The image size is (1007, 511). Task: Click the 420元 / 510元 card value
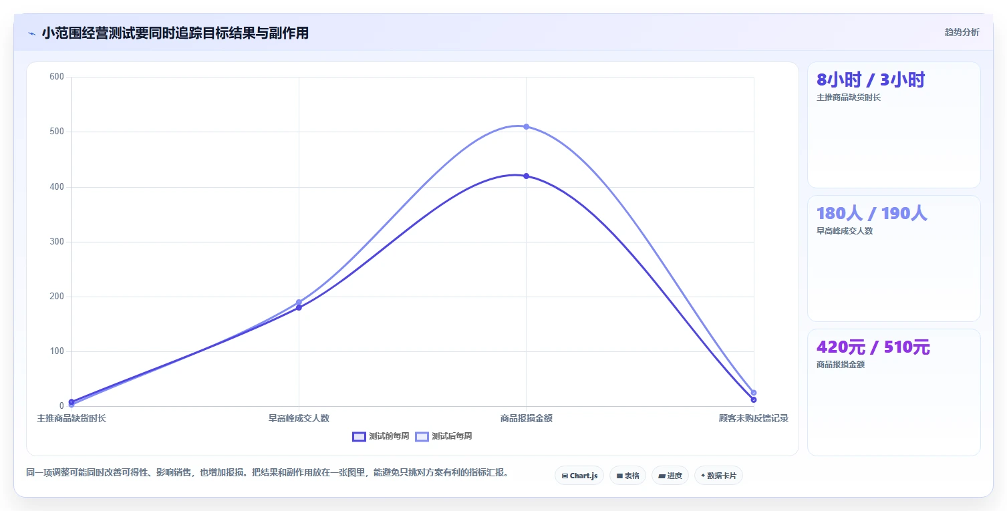click(x=873, y=347)
